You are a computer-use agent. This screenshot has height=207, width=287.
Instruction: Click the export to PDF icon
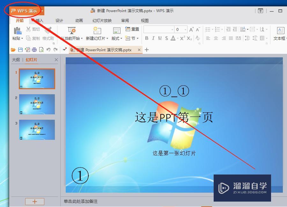click(x=27, y=50)
